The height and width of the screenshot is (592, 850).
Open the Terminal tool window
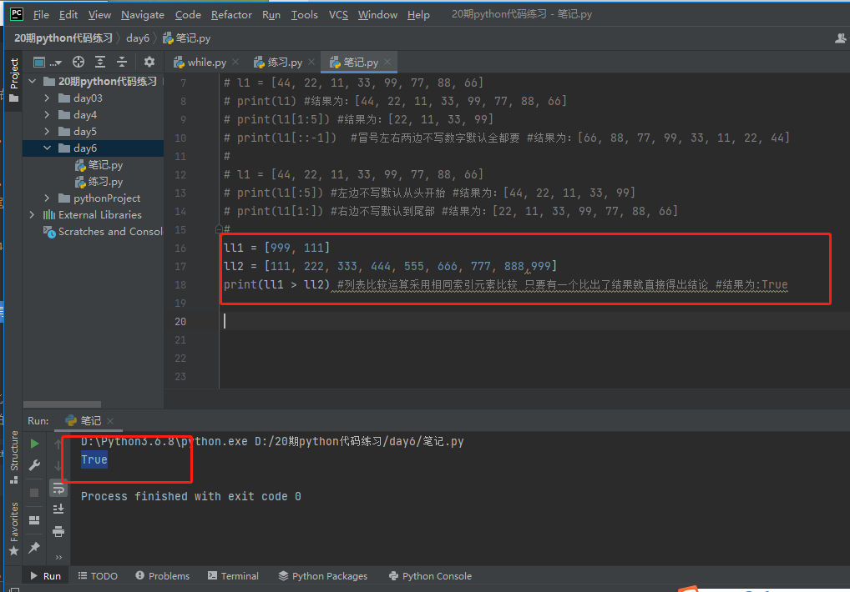click(x=233, y=576)
